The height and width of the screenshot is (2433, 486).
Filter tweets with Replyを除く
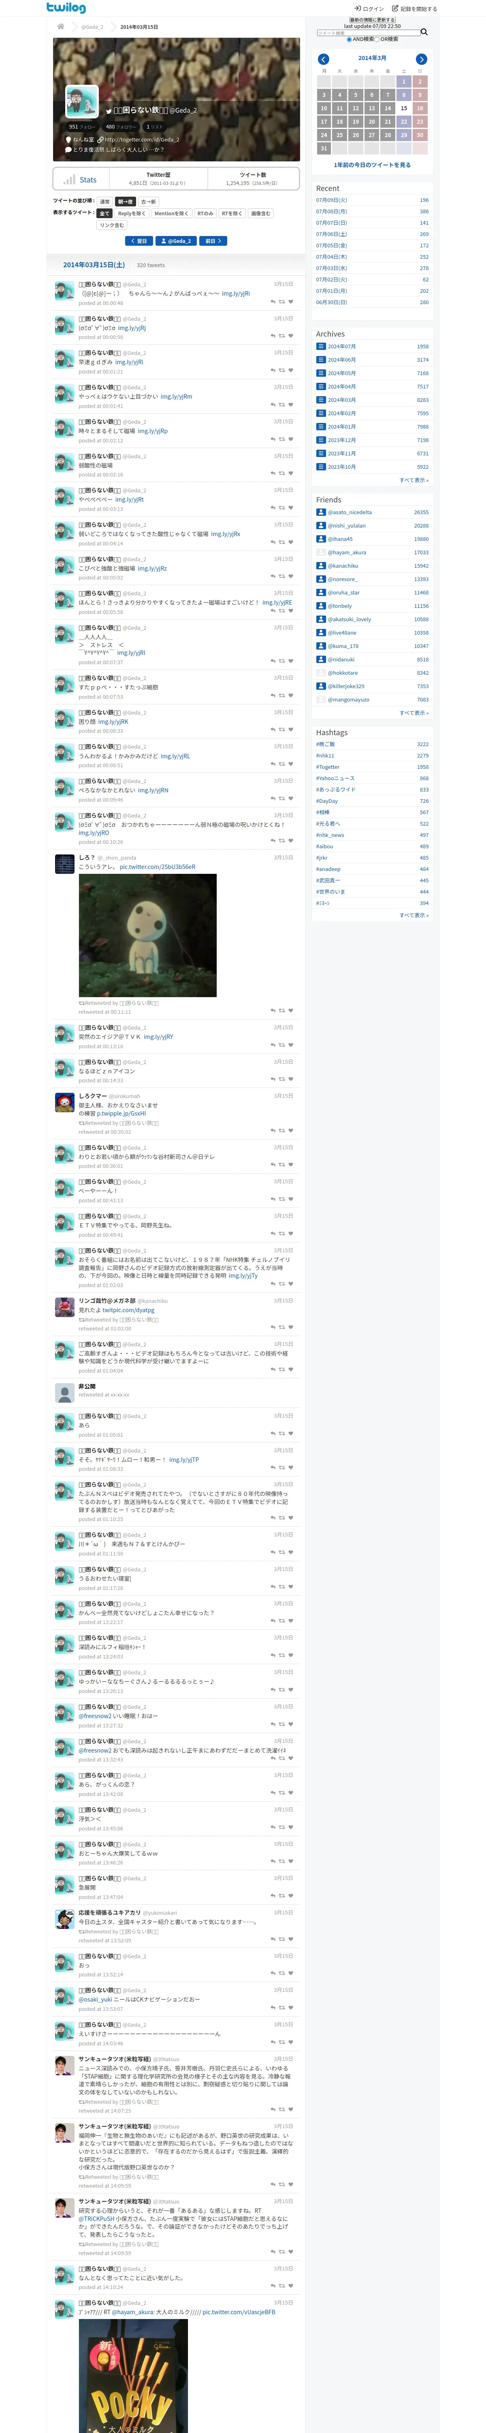click(x=131, y=213)
